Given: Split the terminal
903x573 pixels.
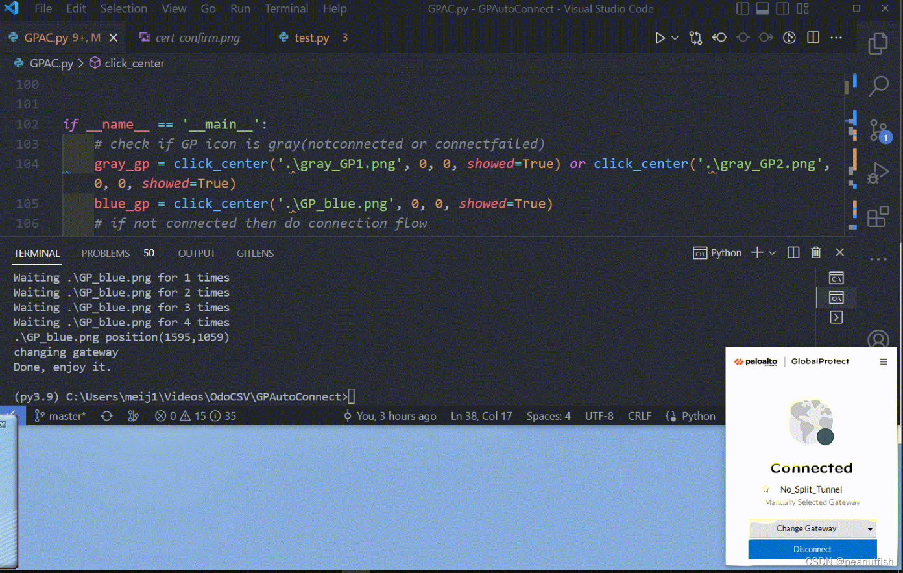Looking at the screenshot, I should (793, 252).
